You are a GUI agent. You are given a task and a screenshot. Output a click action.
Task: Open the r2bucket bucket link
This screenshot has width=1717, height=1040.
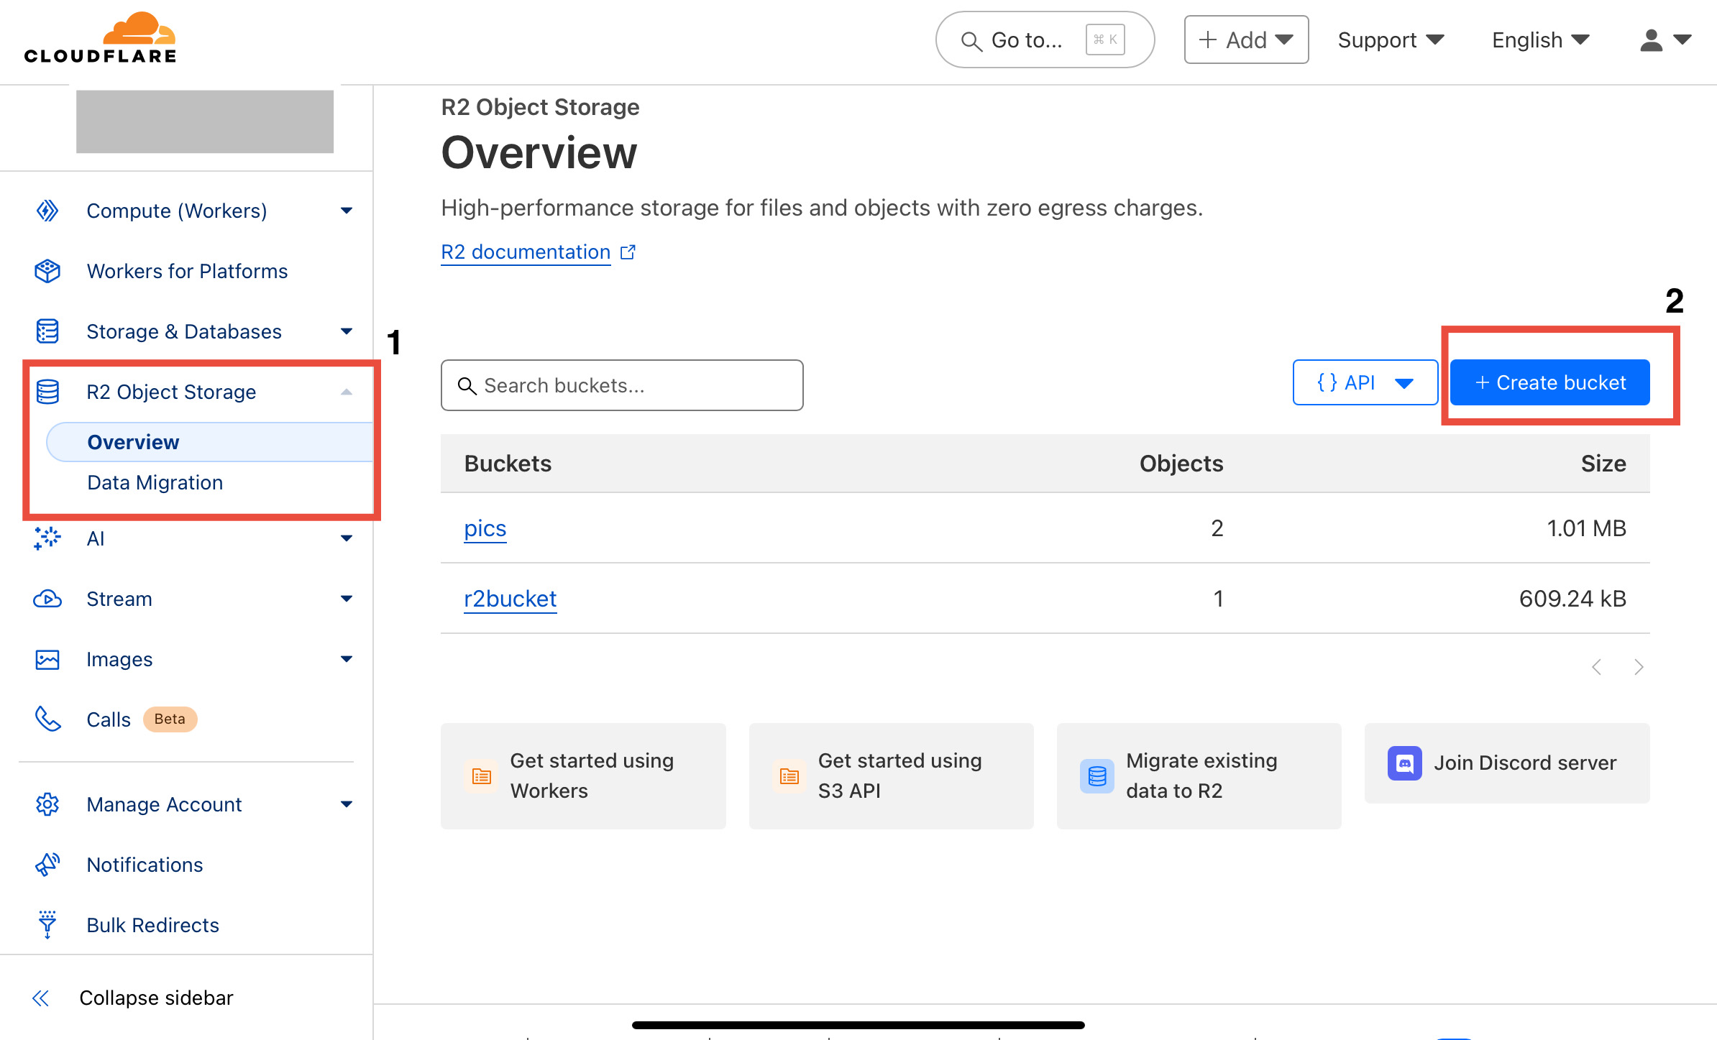(510, 599)
